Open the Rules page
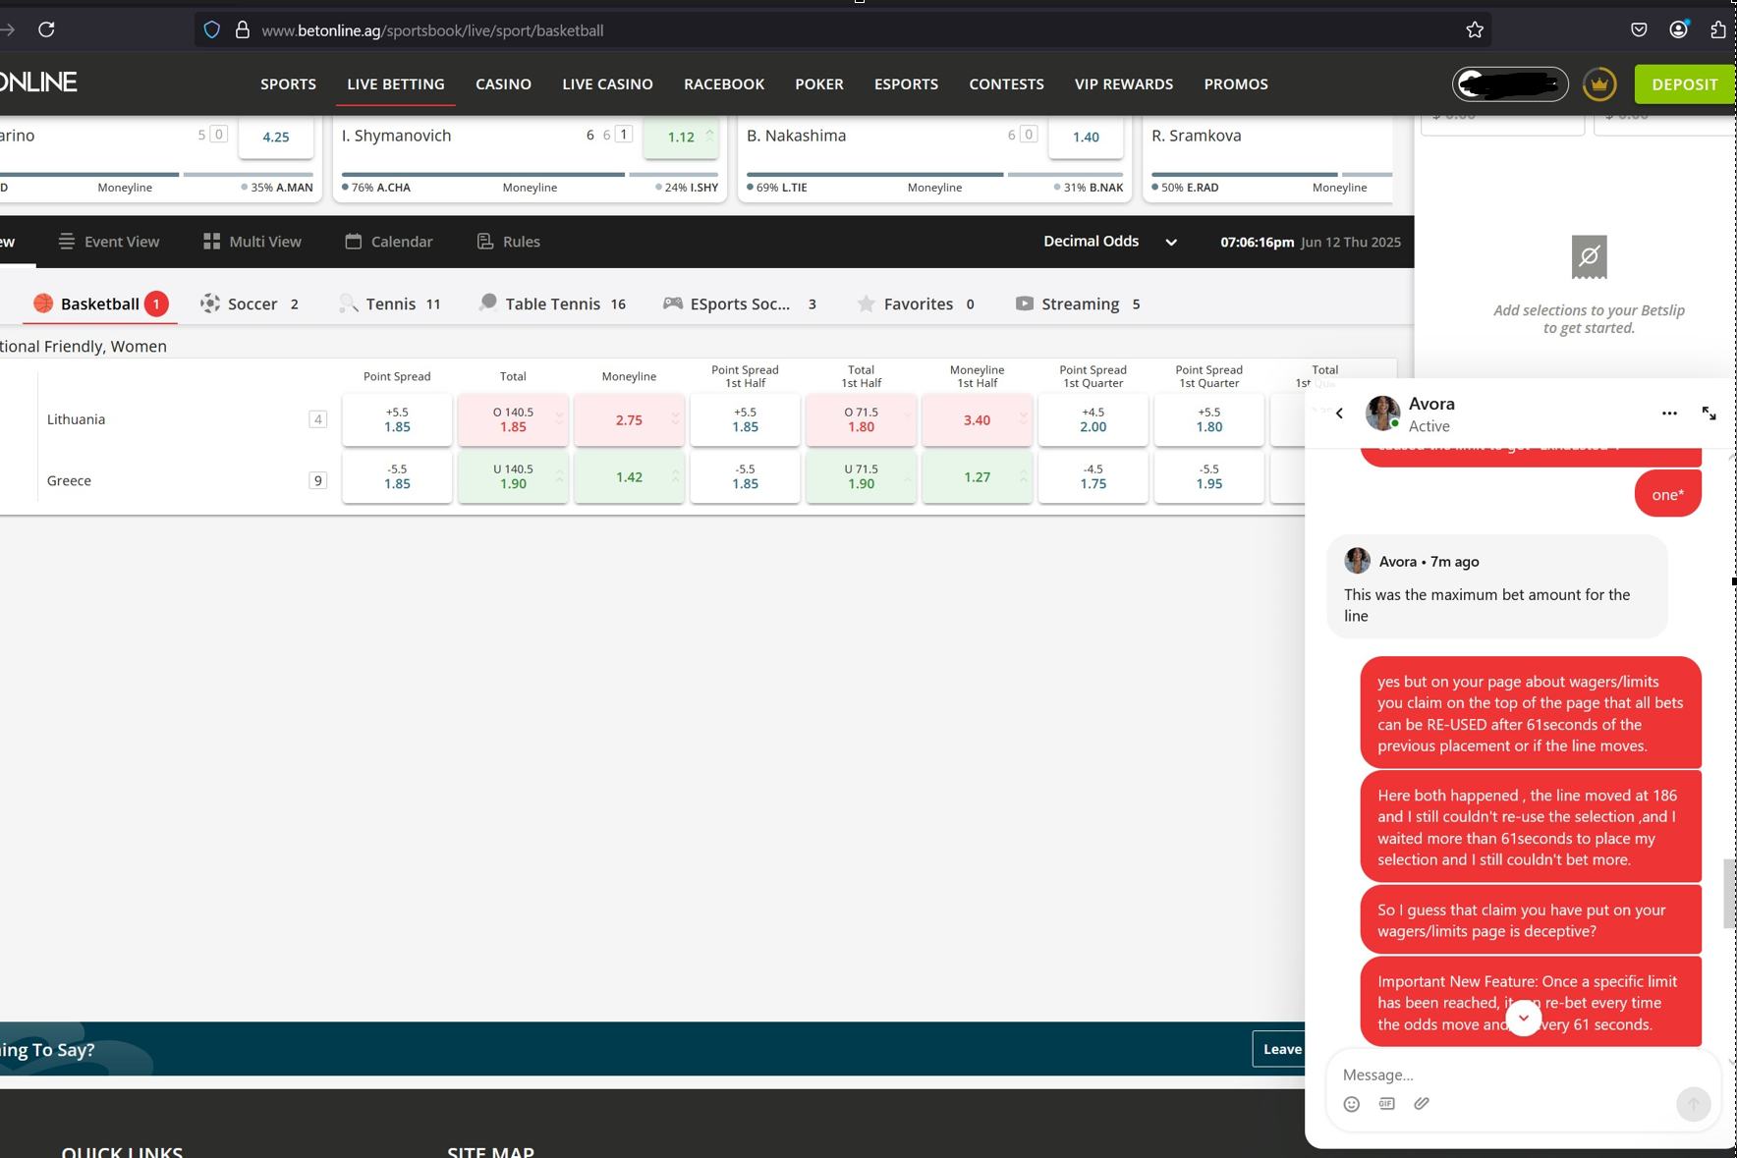The height and width of the screenshot is (1158, 1737). [509, 242]
